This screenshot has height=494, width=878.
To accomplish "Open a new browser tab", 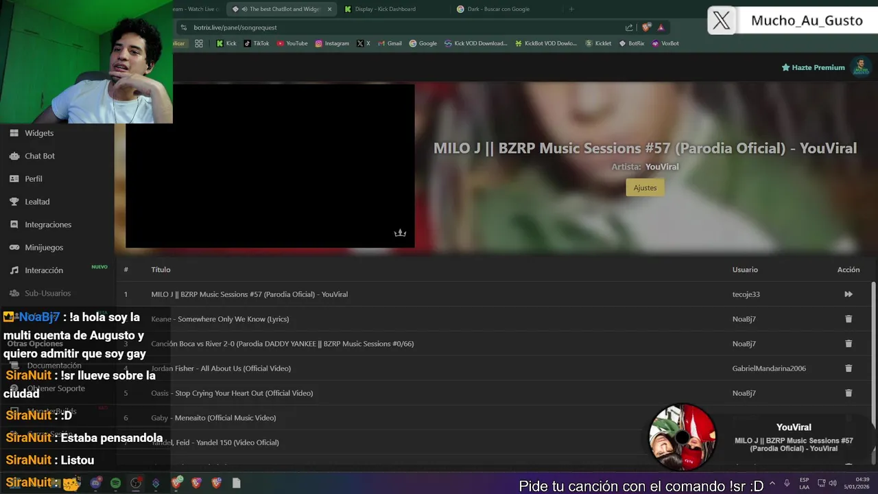I will click(x=571, y=9).
